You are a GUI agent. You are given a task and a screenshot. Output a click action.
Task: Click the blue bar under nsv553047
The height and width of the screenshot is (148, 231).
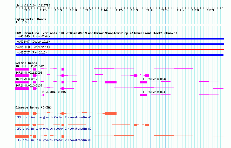coord(119,44)
